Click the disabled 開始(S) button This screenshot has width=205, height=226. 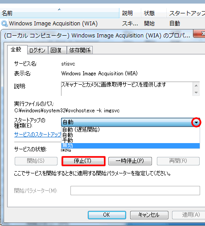pos(36,161)
